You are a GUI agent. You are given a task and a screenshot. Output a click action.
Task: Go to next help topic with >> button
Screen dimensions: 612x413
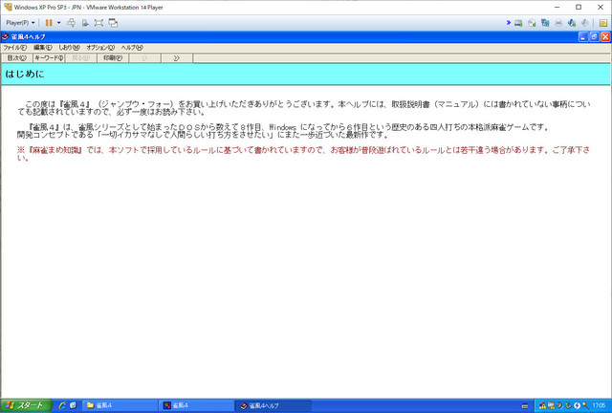tap(177, 58)
